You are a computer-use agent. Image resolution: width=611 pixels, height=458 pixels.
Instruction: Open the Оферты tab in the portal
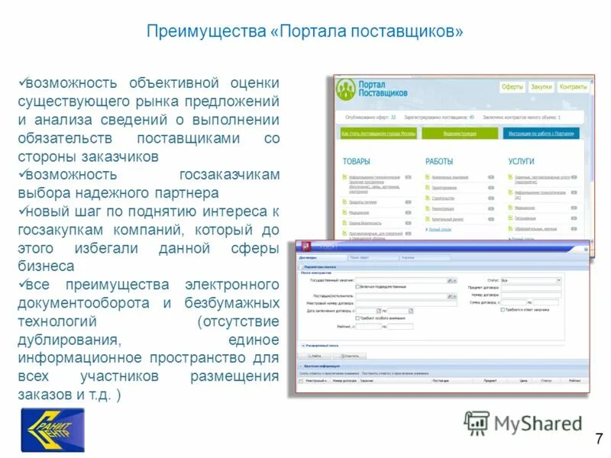click(x=512, y=86)
